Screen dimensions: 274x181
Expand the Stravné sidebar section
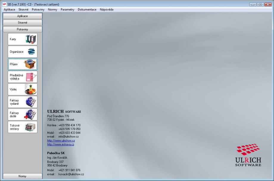click(x=23, y=23)
